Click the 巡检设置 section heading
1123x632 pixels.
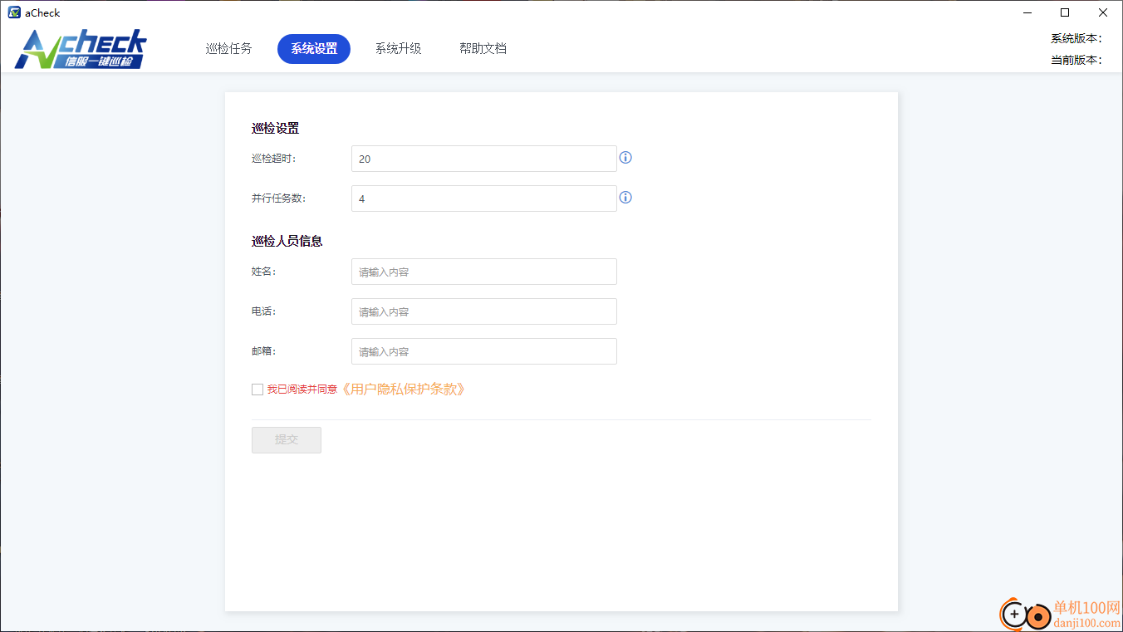coord(276,129)
